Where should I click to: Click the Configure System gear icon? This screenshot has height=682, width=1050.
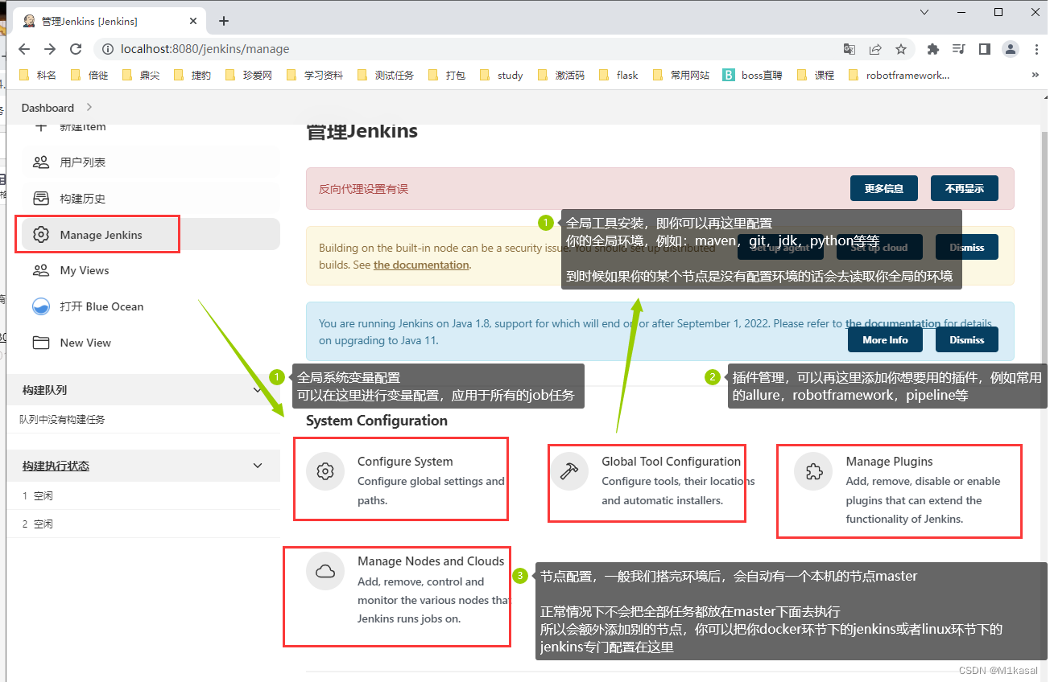point(325,471)
